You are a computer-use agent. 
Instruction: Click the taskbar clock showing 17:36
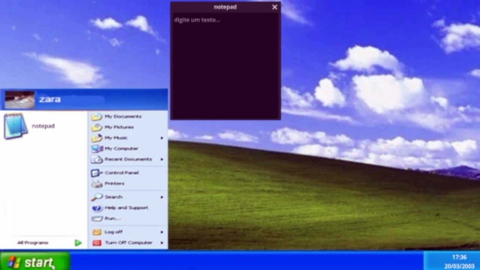(x=459, y=257)
